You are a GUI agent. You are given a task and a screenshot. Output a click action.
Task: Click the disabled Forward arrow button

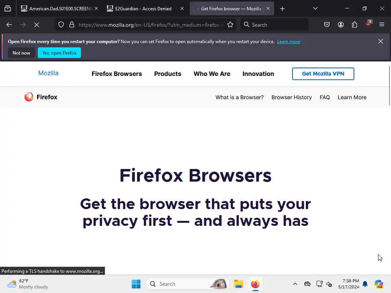click(23, 25)
